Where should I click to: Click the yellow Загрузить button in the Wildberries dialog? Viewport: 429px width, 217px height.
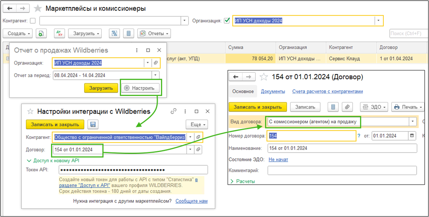(x=101, y=88)
